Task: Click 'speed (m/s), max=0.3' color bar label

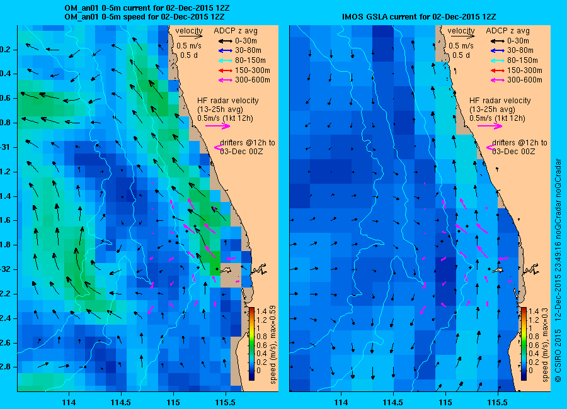Action: [x=546, y=345]
